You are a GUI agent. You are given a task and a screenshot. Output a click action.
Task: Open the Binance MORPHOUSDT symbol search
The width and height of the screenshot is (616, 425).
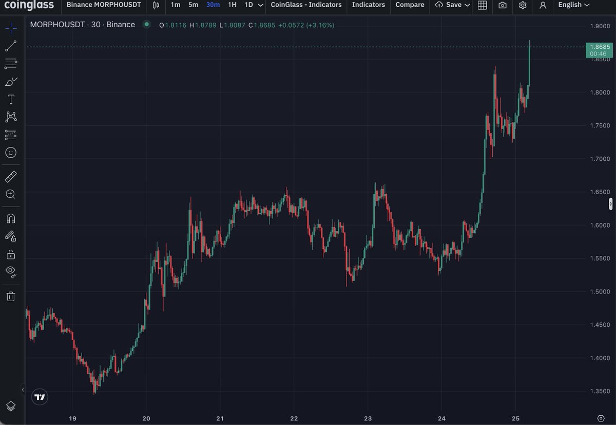[x=103, y=6]
